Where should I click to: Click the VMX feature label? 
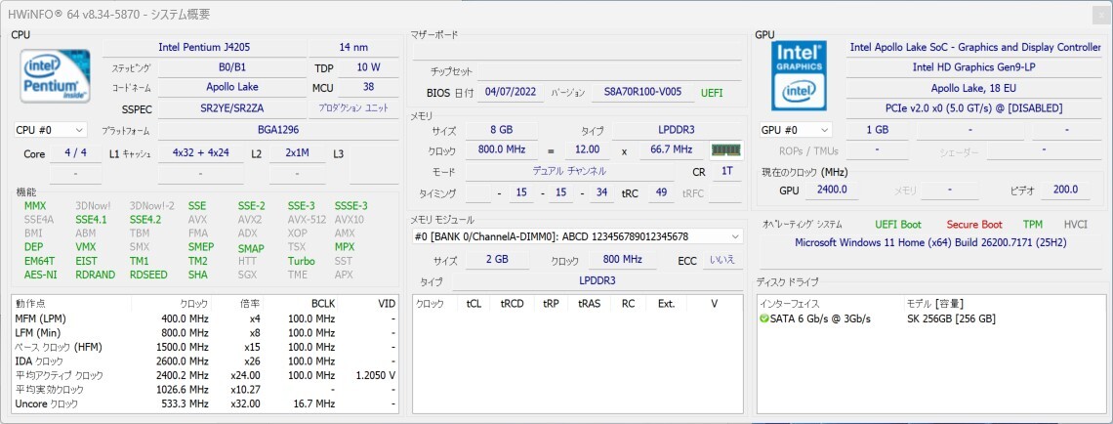pyautogui.click(x=85, y=247)
